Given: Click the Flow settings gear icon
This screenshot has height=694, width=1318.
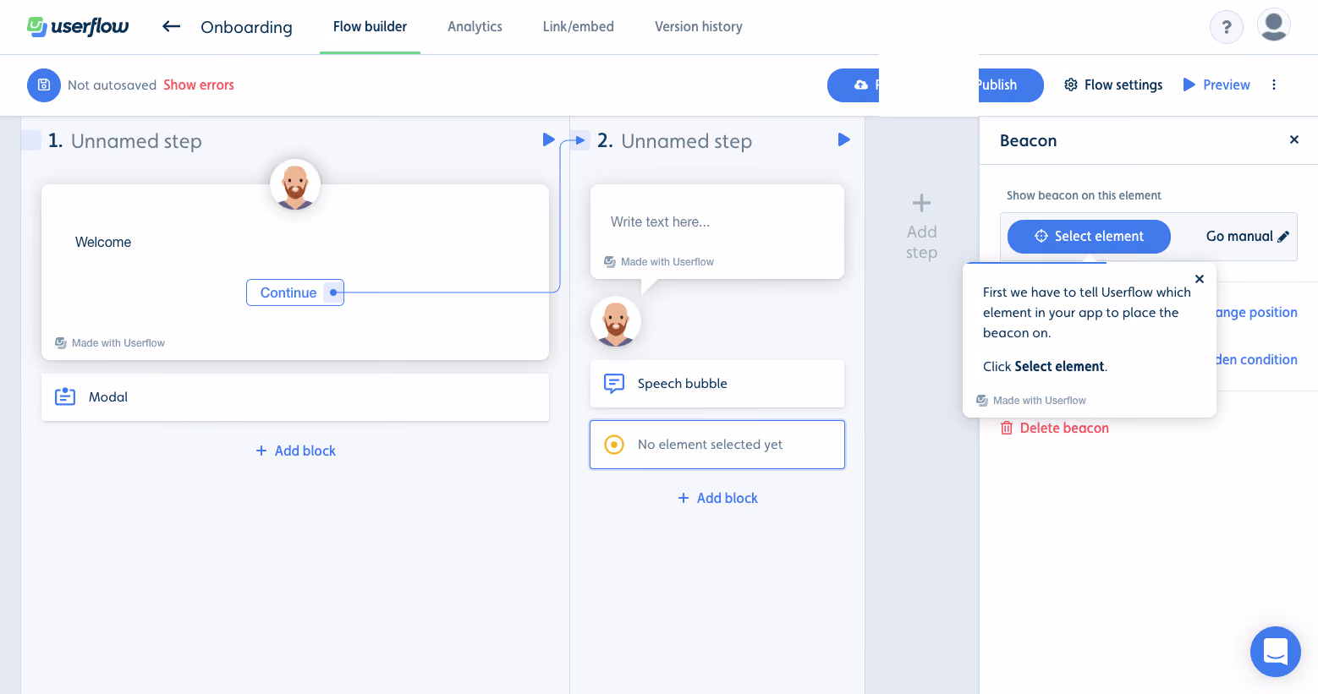Looking at the screenshot, I should tap(1071, 85).
